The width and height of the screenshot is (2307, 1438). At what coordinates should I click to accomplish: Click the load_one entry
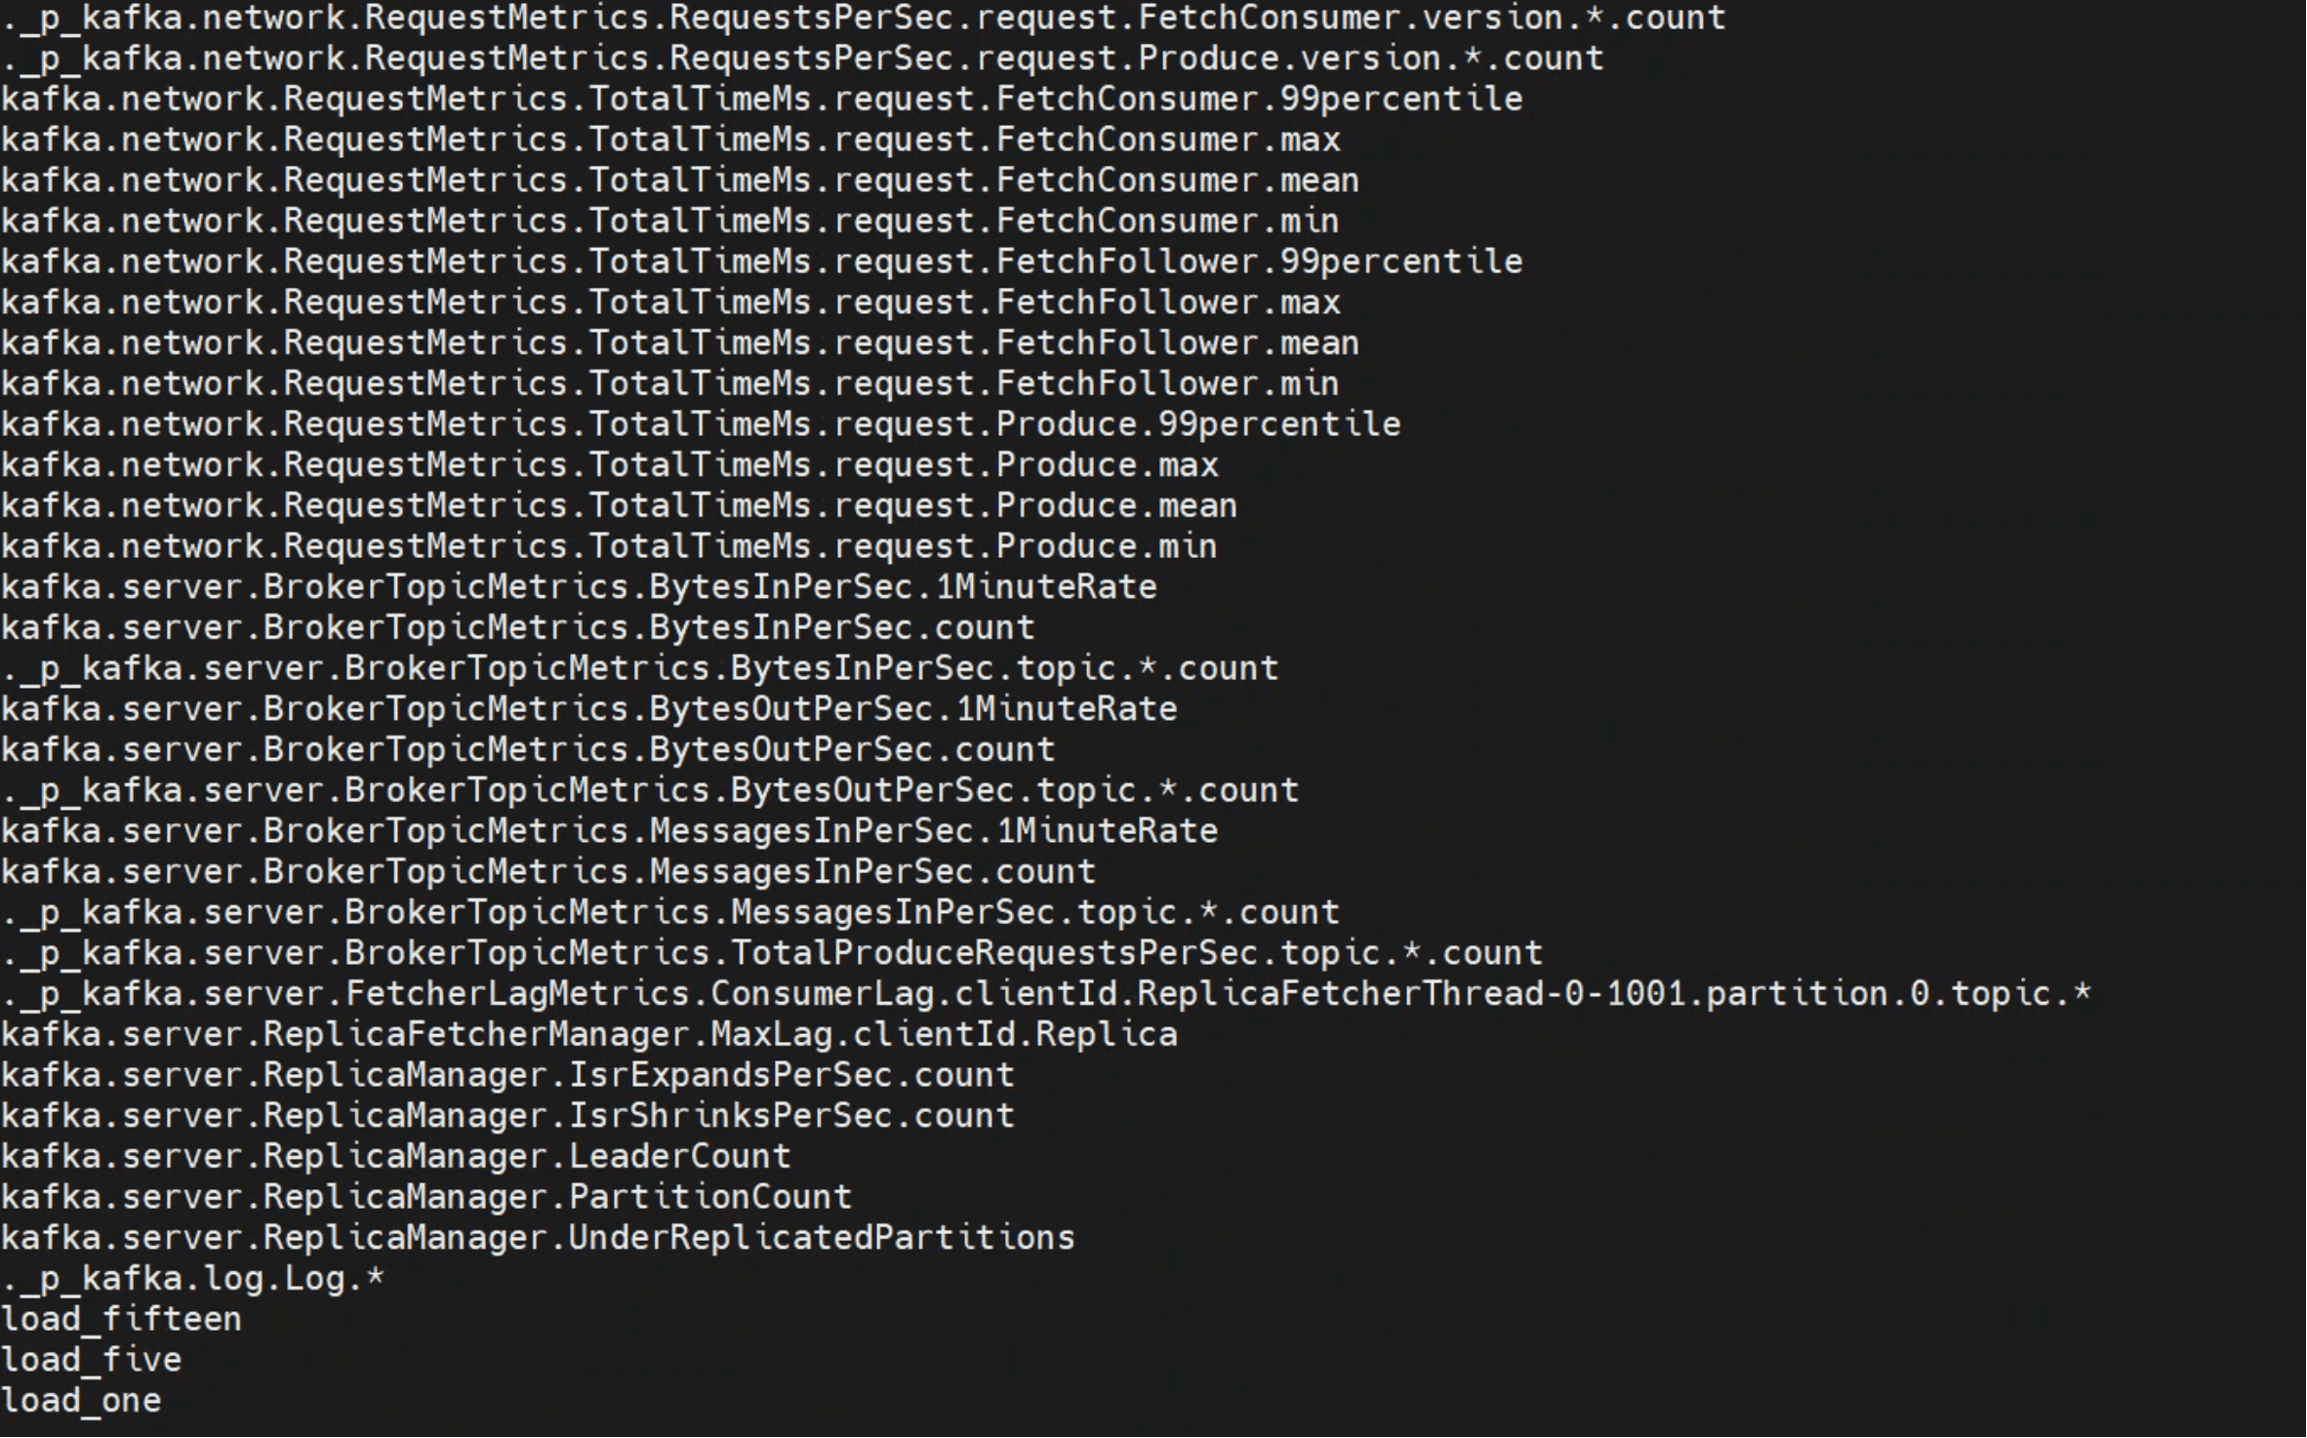(x=81, y=1401)
